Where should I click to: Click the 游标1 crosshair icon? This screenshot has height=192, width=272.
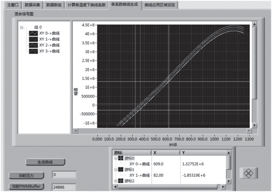[x=121, y=170]
